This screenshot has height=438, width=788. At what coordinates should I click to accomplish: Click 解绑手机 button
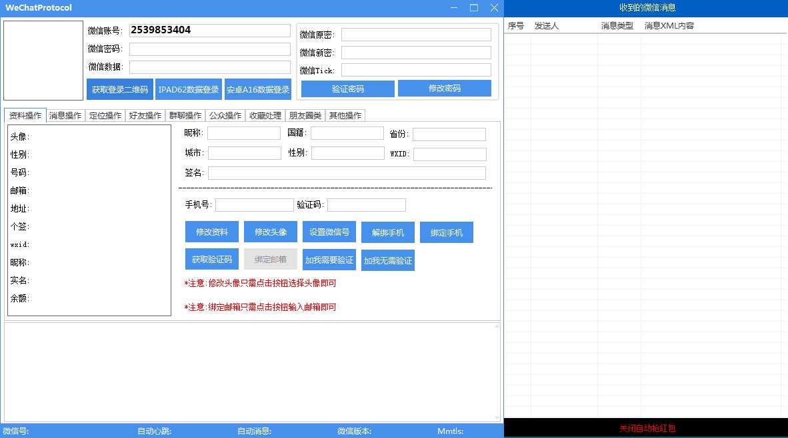[x=387, y=232]
